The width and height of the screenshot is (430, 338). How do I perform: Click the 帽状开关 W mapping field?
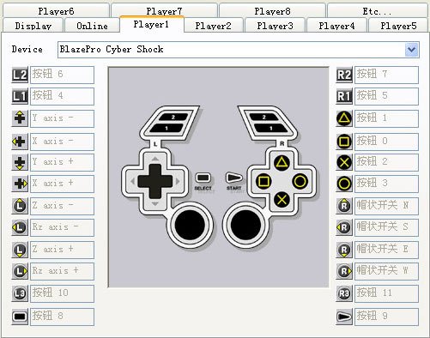point(386,271)
